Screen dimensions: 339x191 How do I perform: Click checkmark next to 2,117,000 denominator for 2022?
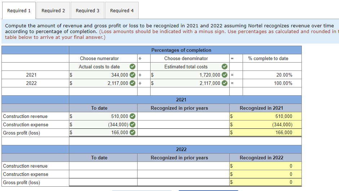click(x=225, y=83)
